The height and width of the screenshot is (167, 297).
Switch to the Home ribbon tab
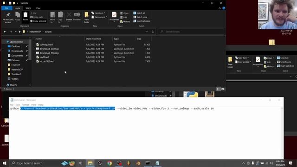tap(18, 8)
